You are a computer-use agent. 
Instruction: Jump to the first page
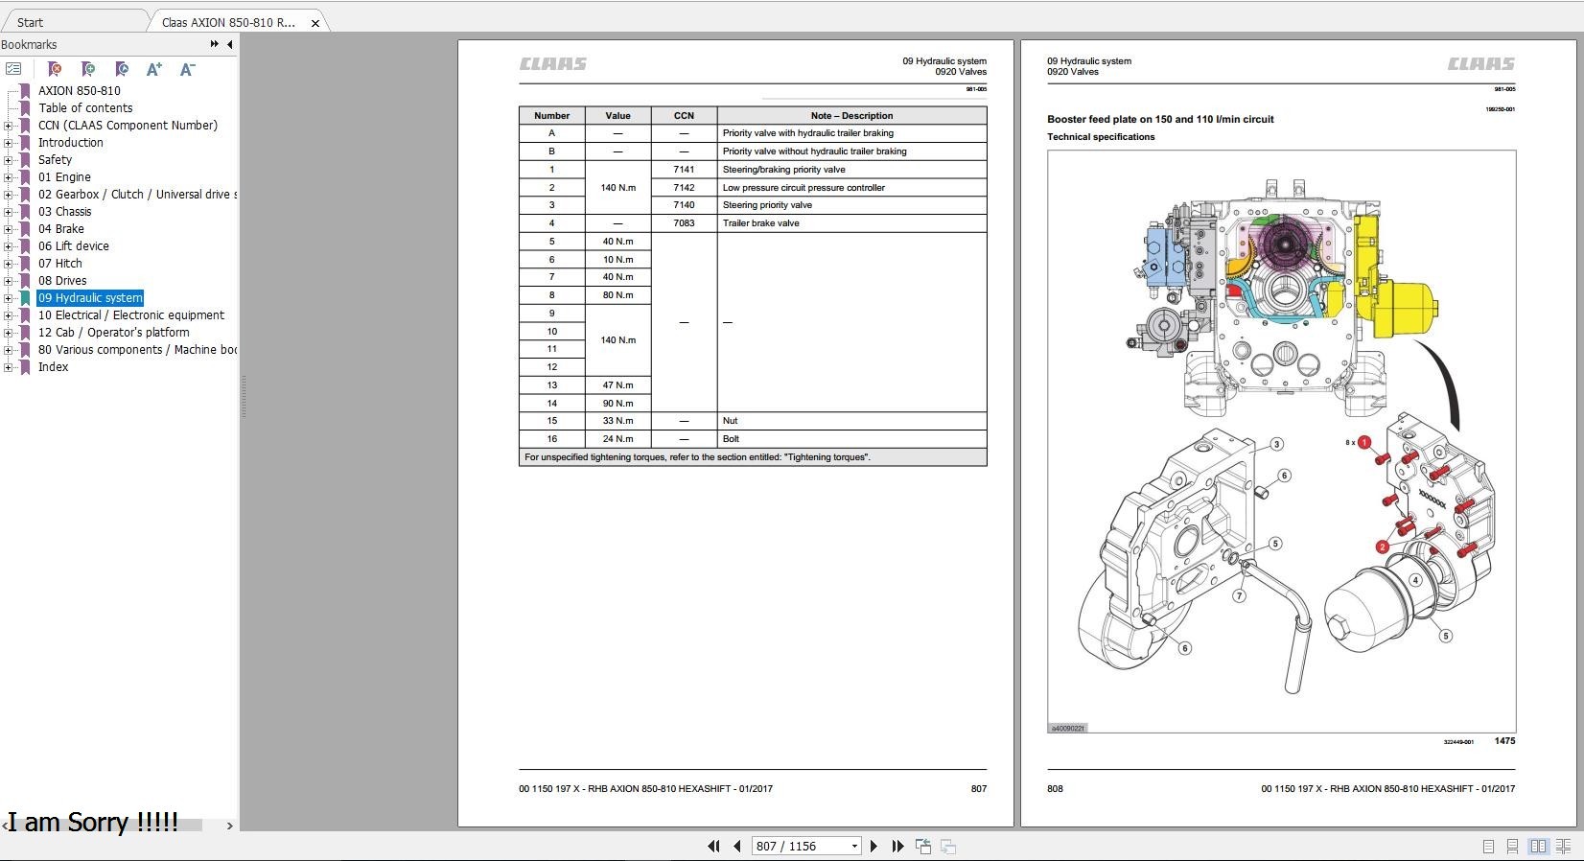coord(713,846)
